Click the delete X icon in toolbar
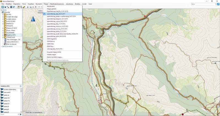Viewport: 220px width, 116px height. pyautogui.click(x=36, y=7)
